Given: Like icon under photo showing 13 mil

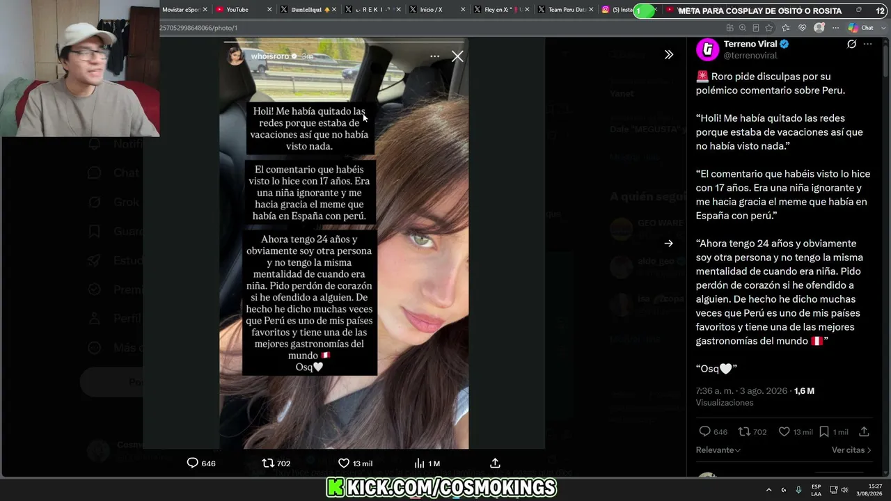Looking at the screenshot, I should 343,463.
